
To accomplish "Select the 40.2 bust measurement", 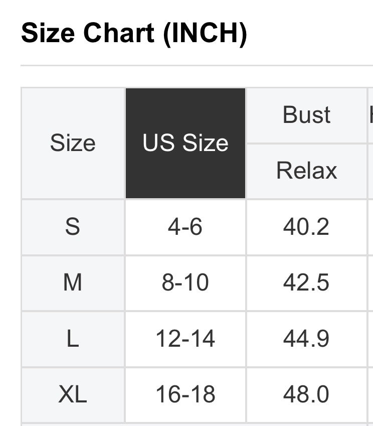I will tap(306, 227).
